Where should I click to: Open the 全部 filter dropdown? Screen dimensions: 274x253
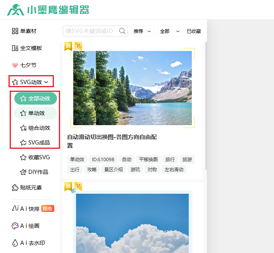(x=170, y=31)
